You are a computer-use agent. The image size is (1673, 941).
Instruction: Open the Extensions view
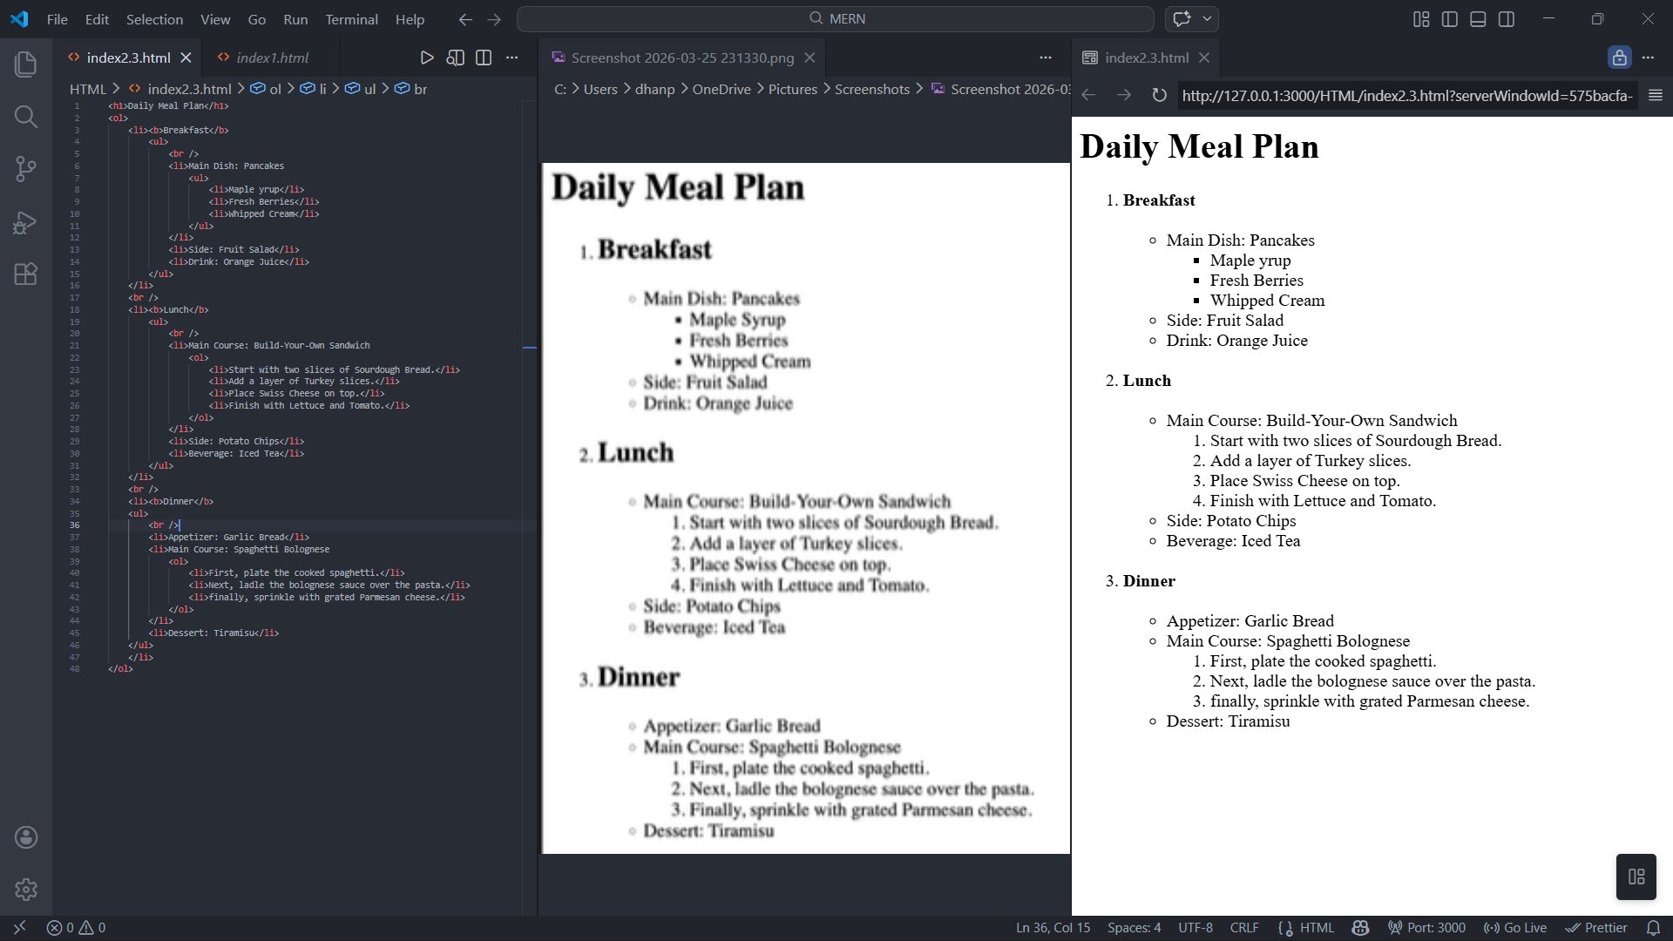click(x=26, y=274)
